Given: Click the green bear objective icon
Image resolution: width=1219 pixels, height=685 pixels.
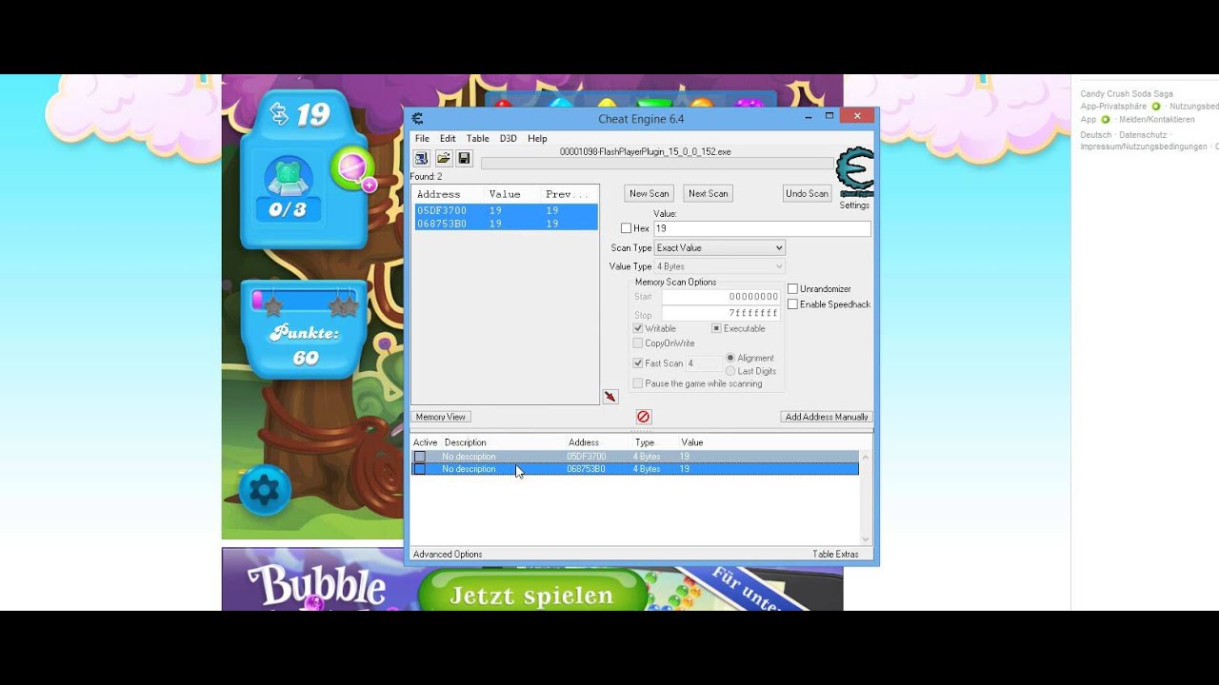Looking at the screenshot, I should pos(288,177).
